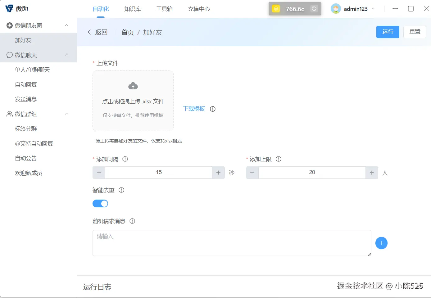Decrease 添加间隔 with minus button

[99, 173]
